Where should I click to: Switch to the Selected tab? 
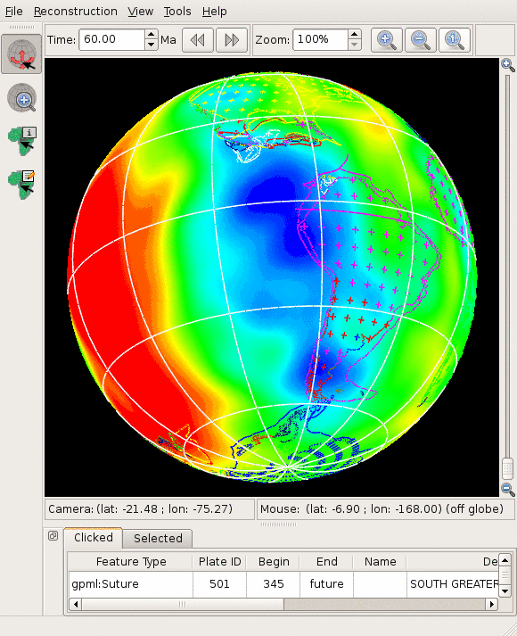(158, 538)
